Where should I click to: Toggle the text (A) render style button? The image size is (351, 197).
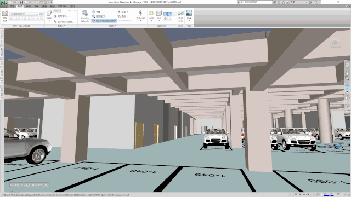(169, 19)
